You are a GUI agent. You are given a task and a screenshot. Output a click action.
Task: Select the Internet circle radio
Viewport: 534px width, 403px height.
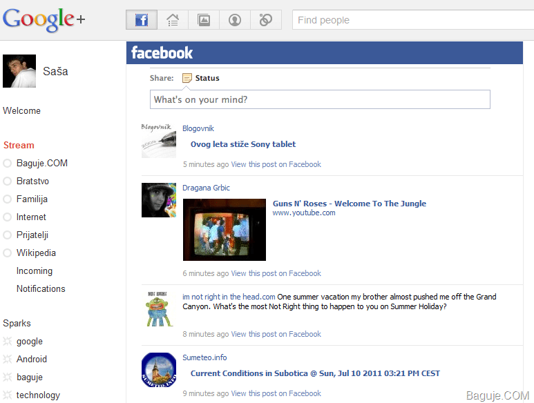pos(7,217)
